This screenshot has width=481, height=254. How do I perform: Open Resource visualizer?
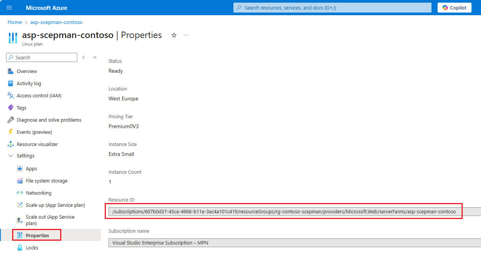point(37,144)
